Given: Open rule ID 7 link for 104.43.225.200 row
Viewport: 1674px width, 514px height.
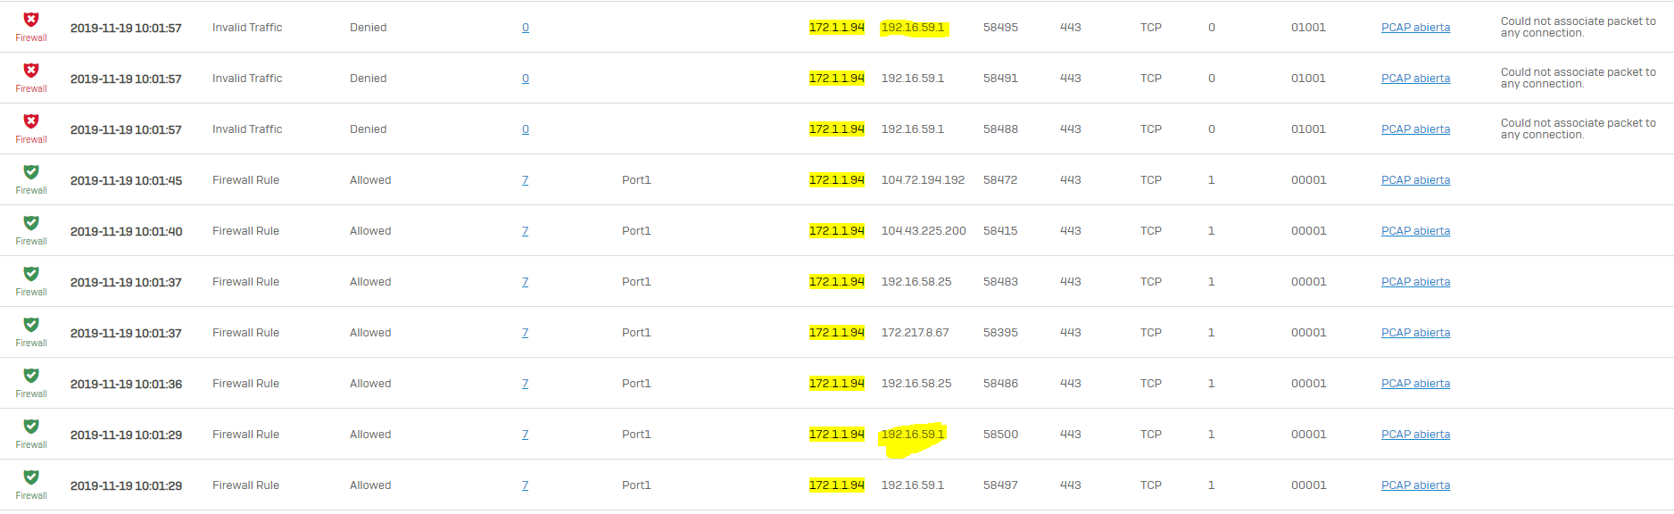Looking at the screenshot, I should [x=526, y=231].
